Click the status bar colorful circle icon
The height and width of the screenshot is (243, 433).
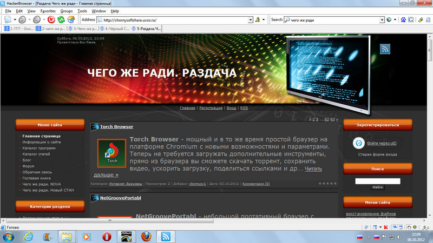[x=415, y=227]
